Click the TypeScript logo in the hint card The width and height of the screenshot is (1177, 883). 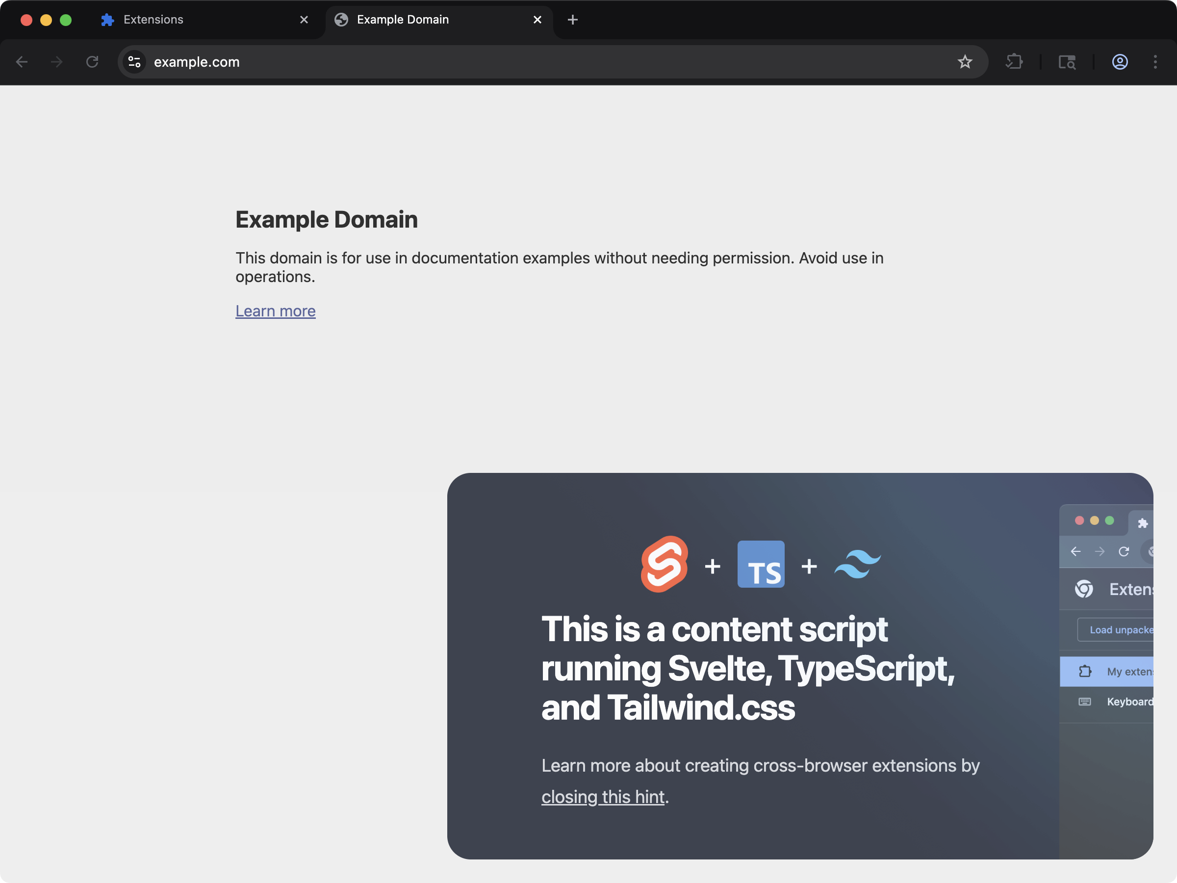coord(760,564)
